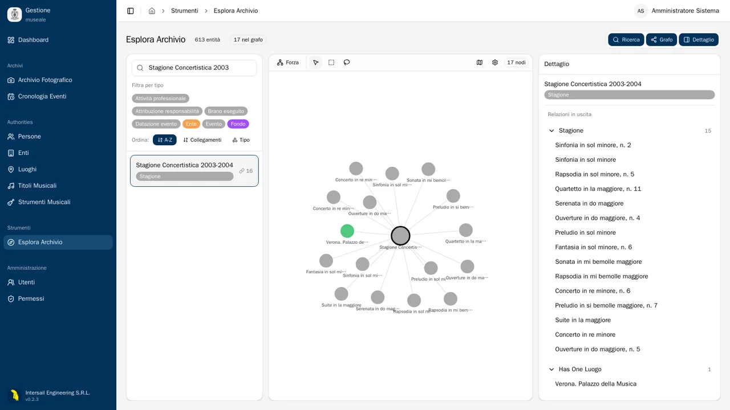Open Sinfonia in sol minore, n. 2
Screen dimensions: 730x410
pyautogui.click(x=593, y=145)
